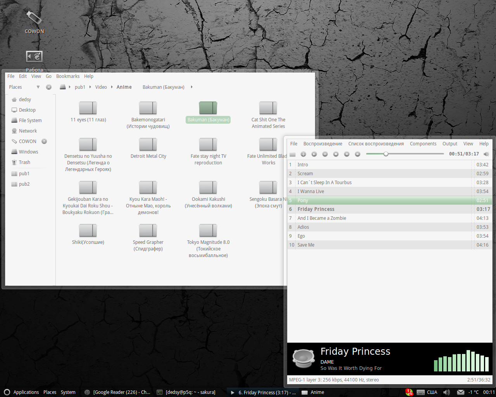Eject the COWON device in sidebar
Viewport: 496px width, 397px height.
point(44,142)
